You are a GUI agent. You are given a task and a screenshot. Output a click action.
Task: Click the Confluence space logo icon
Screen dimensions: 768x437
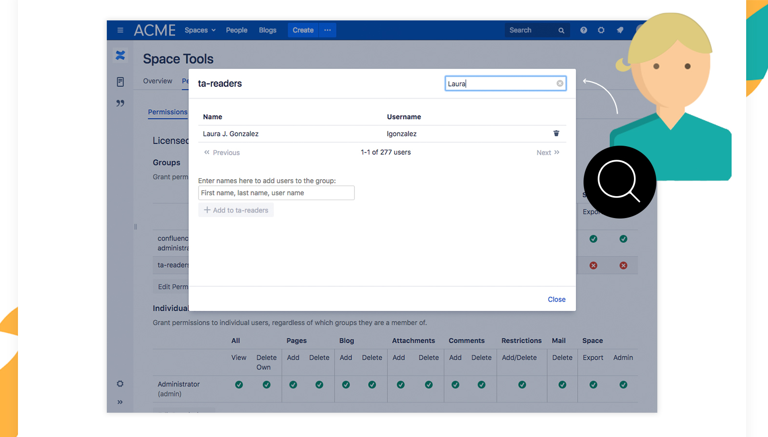click(120, 55)
